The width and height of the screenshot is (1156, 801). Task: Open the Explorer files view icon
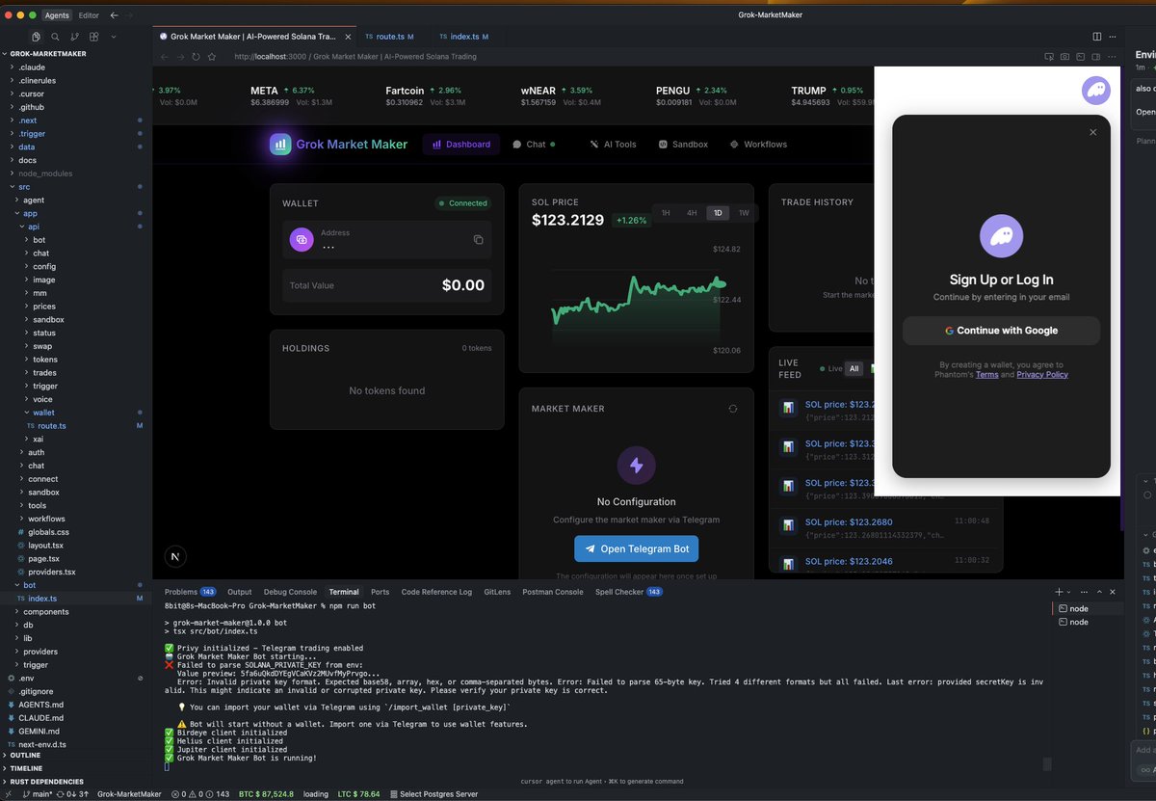pyautogui.click(x=37, y=37)
